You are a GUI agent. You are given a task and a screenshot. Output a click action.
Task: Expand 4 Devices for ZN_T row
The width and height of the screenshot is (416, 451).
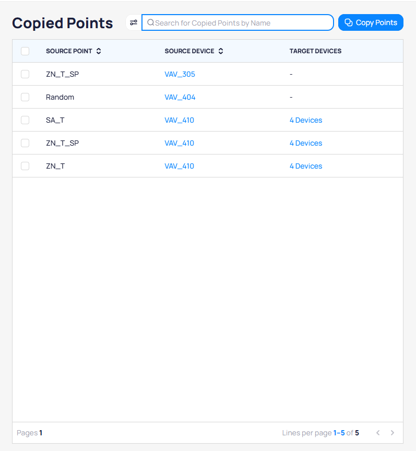[x=306, y=166]
